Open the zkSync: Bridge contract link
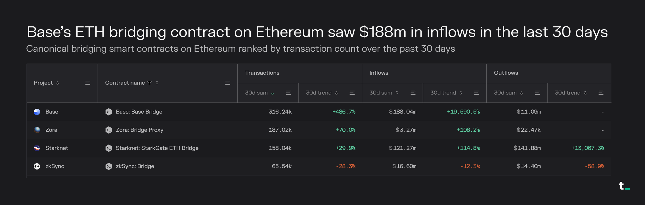645x205 pixels. pyautogui.click(x=135, y=166)
